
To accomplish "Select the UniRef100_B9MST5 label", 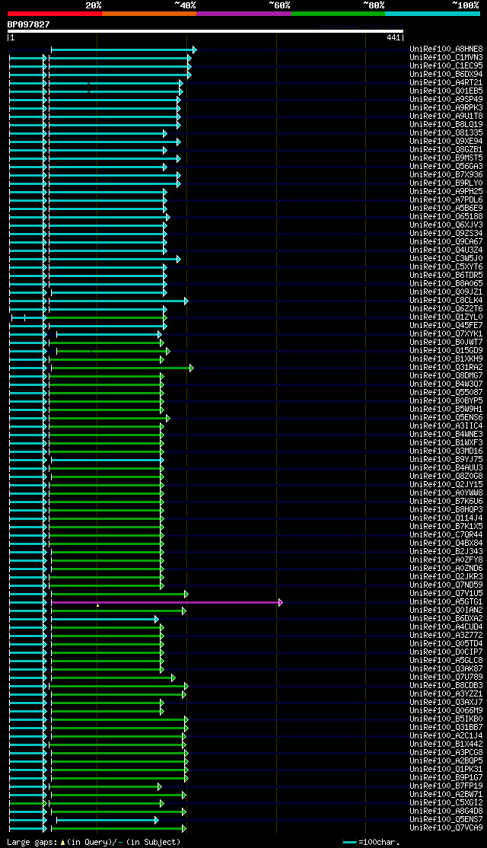I will tap(447, 158).
